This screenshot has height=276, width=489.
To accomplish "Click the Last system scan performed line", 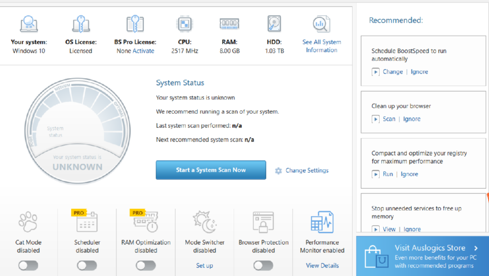I will tap(199, 125).
